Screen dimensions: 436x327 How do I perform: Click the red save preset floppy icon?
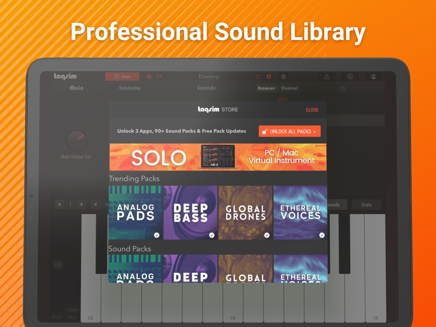160,76
